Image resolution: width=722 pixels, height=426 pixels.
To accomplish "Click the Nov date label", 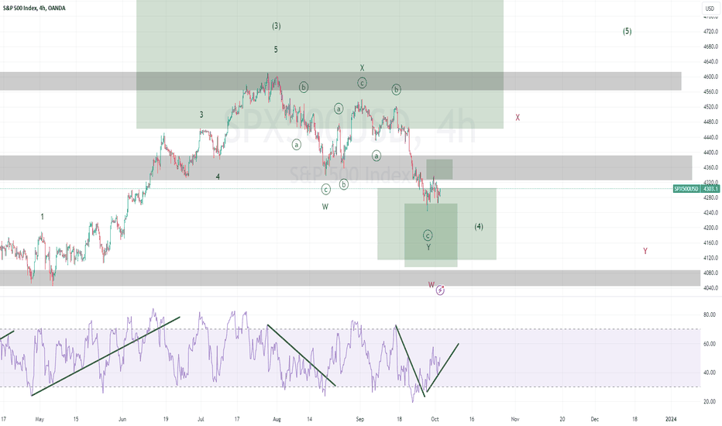I will 515,419.
